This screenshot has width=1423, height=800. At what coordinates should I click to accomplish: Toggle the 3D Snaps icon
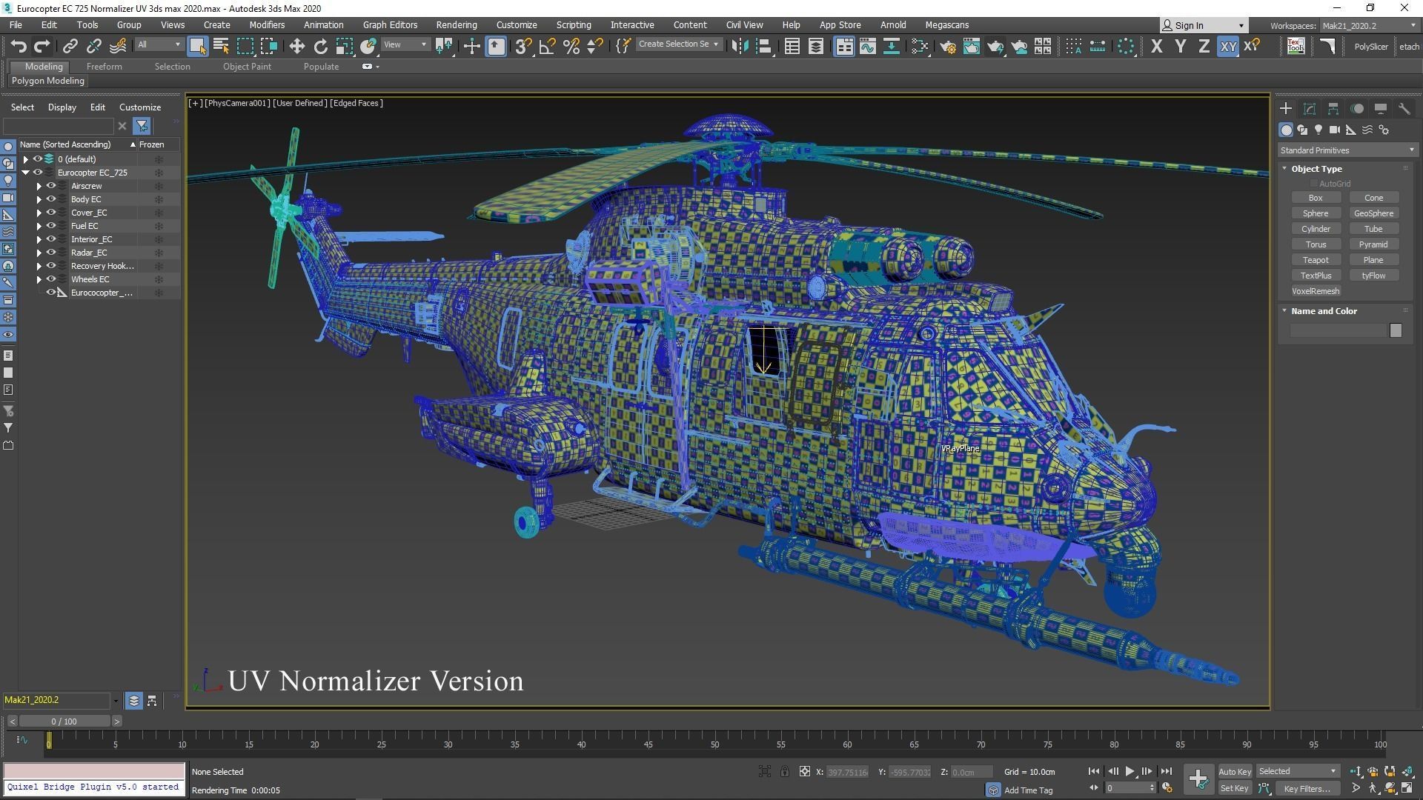(x=523, y=47)
